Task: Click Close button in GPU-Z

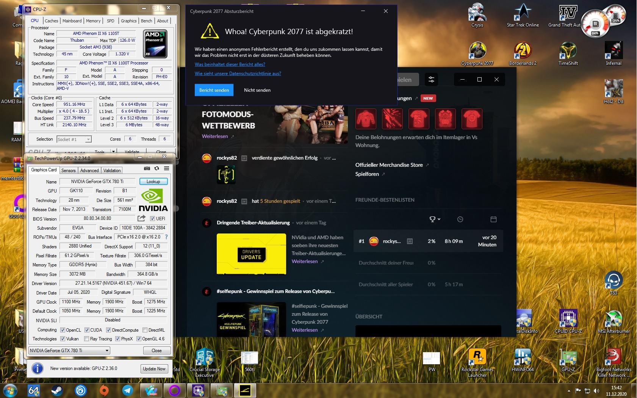Action: [157, 351]
